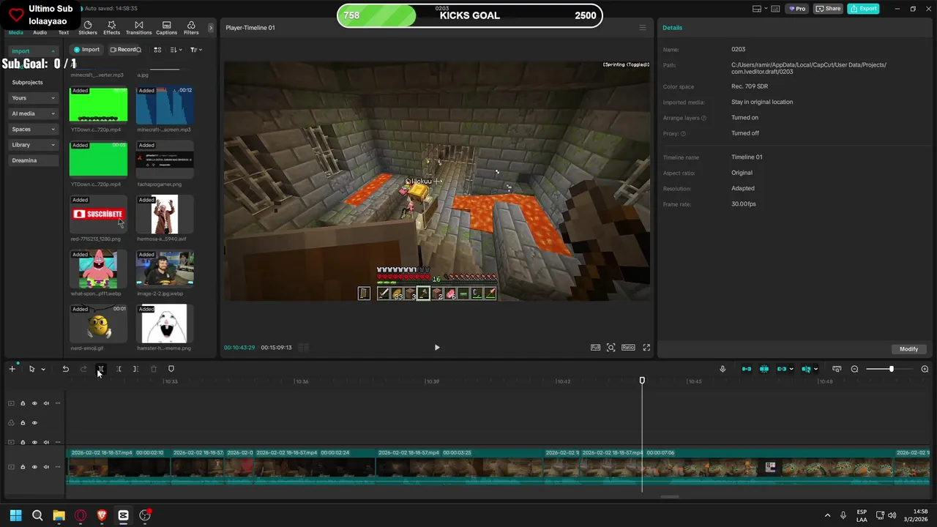937x527 pixels.
Task: Open the Filters tab
Action: pyautogui.click(x=191, y=29)
